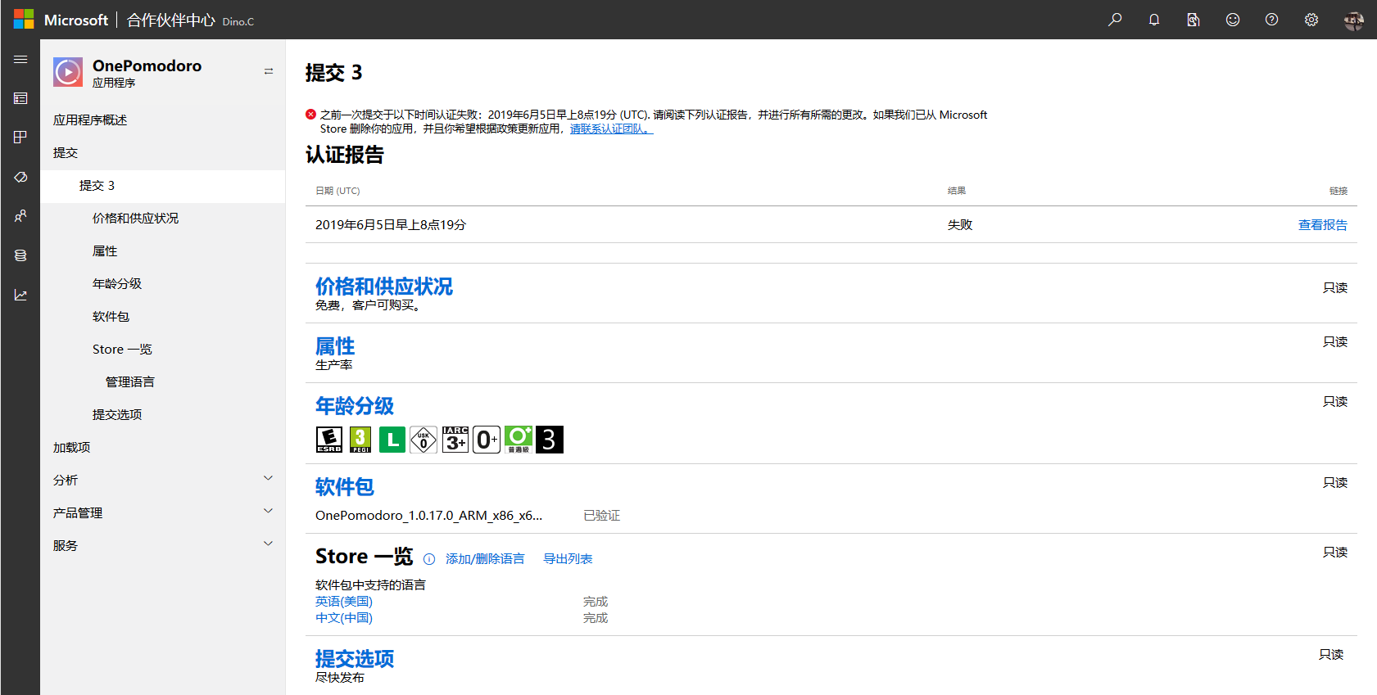
Task: Click the IARC 3+ rating badge
Action: [x=455, y=440]
